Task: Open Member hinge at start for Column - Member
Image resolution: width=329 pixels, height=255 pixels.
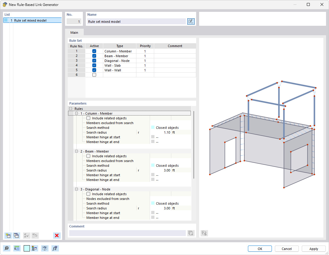Action: pyautogui.click(x=170, y=137)
